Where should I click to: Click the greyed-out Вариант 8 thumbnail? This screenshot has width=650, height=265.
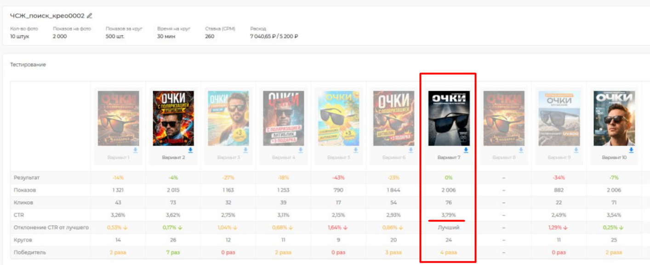click(x=504, y=118)
